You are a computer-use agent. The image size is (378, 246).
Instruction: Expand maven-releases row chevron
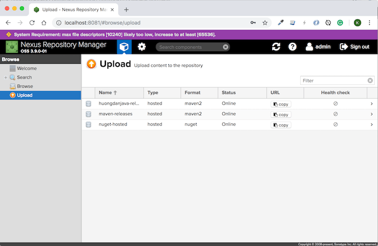372,114
